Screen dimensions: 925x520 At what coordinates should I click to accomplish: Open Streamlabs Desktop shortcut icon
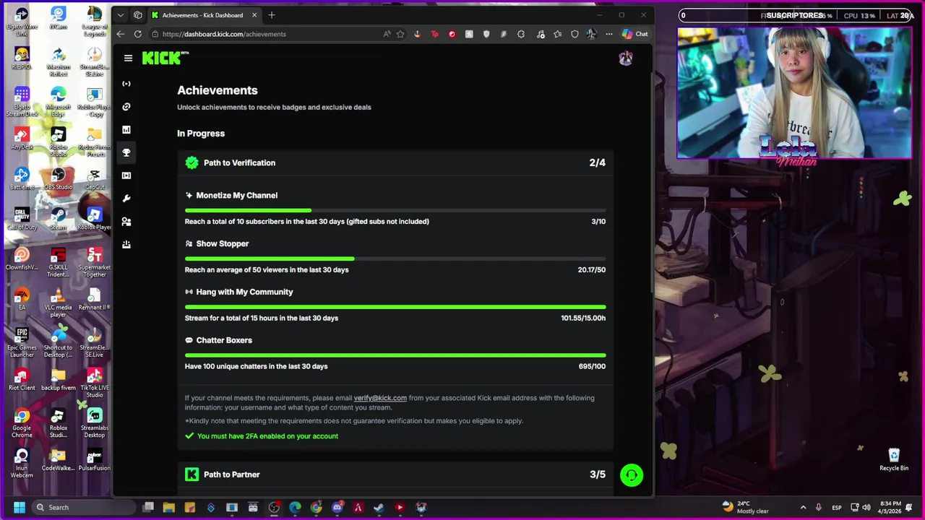[95, 423]
